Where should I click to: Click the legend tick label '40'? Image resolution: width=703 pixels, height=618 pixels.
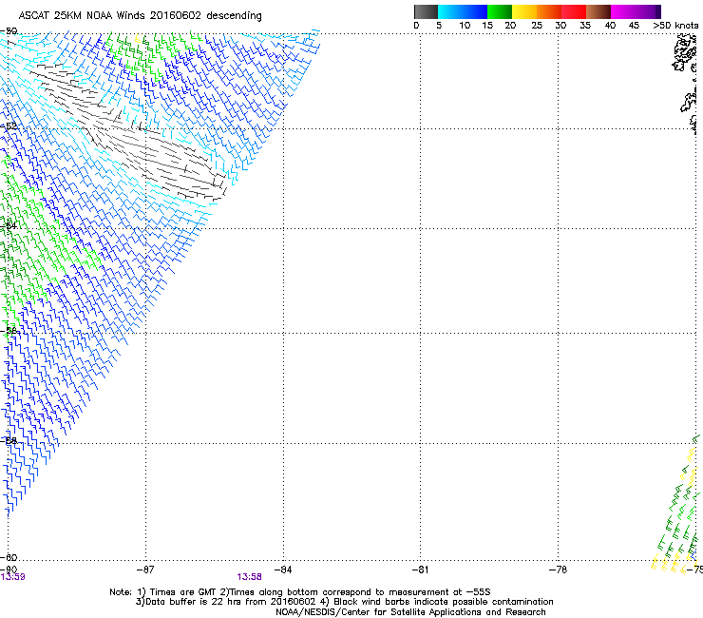point(610,26)
